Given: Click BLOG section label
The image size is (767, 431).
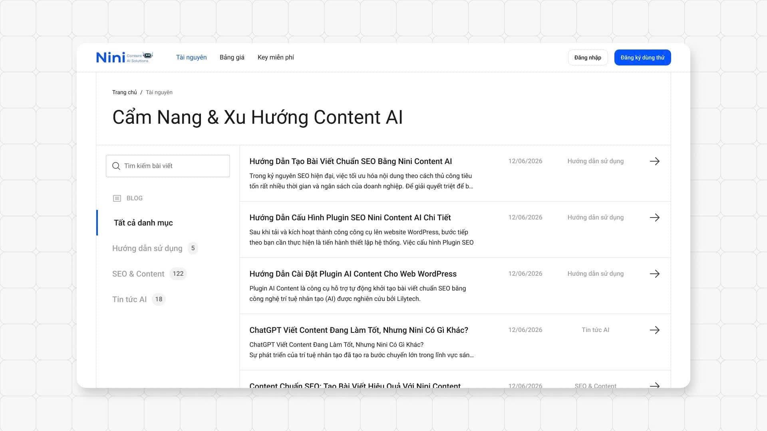Looking at the screenshot, I should click(x=134, y=198).
